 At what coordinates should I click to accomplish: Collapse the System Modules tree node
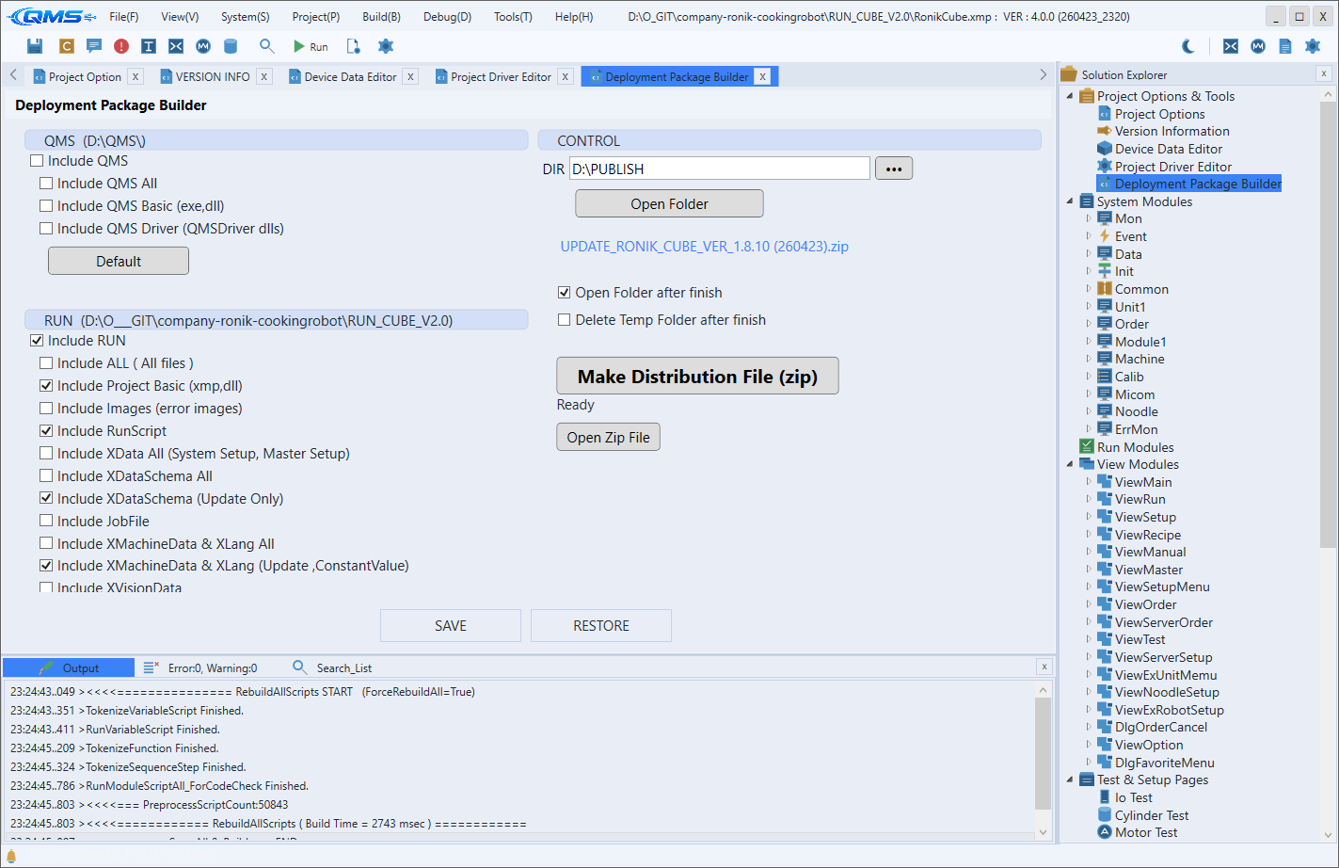(x=1070, y=201)
